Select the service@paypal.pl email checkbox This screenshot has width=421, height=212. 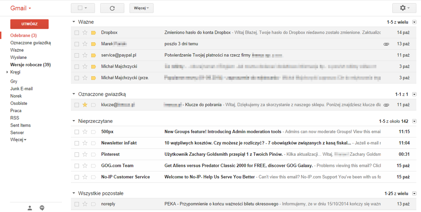click(77, 55)
